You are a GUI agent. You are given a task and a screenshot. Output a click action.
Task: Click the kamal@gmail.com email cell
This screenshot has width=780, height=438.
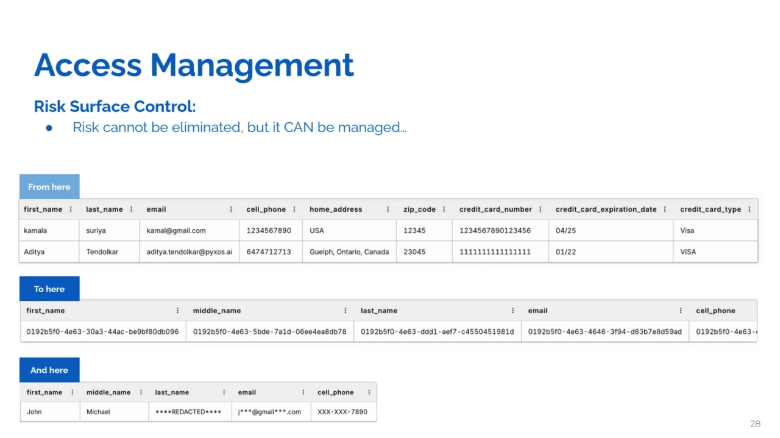(190, 231)
